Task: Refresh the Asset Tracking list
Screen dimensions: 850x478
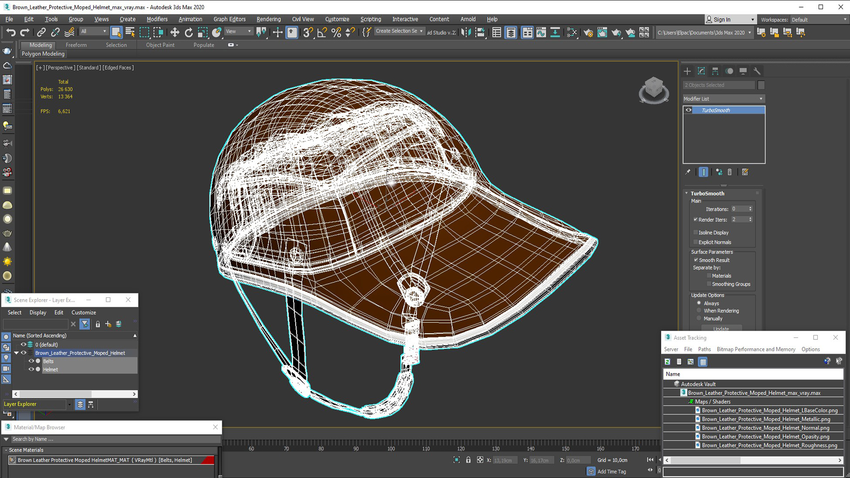Action: [x=667, y=362]
